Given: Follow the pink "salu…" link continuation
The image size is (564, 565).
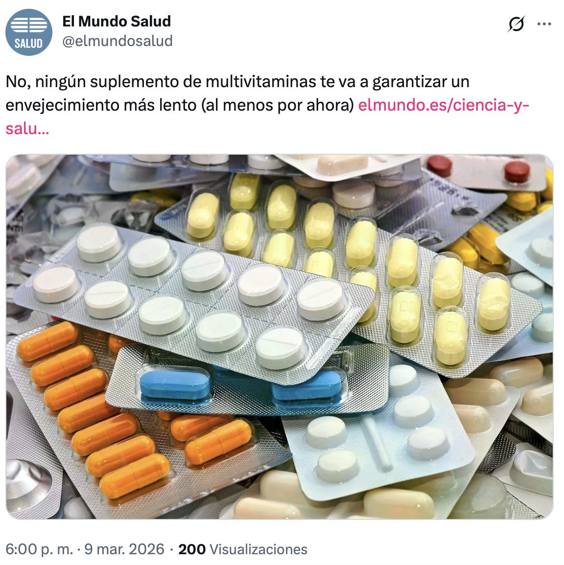Looking at the screenshot, I should (x=27, y=129).
